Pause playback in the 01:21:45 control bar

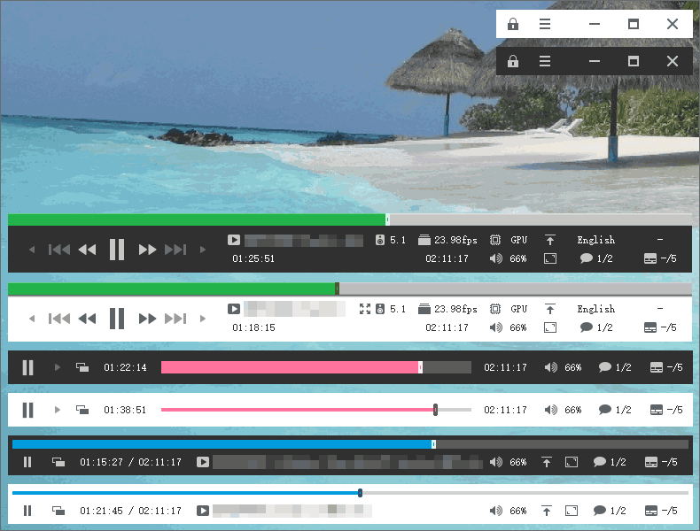[x=27, y=511]
